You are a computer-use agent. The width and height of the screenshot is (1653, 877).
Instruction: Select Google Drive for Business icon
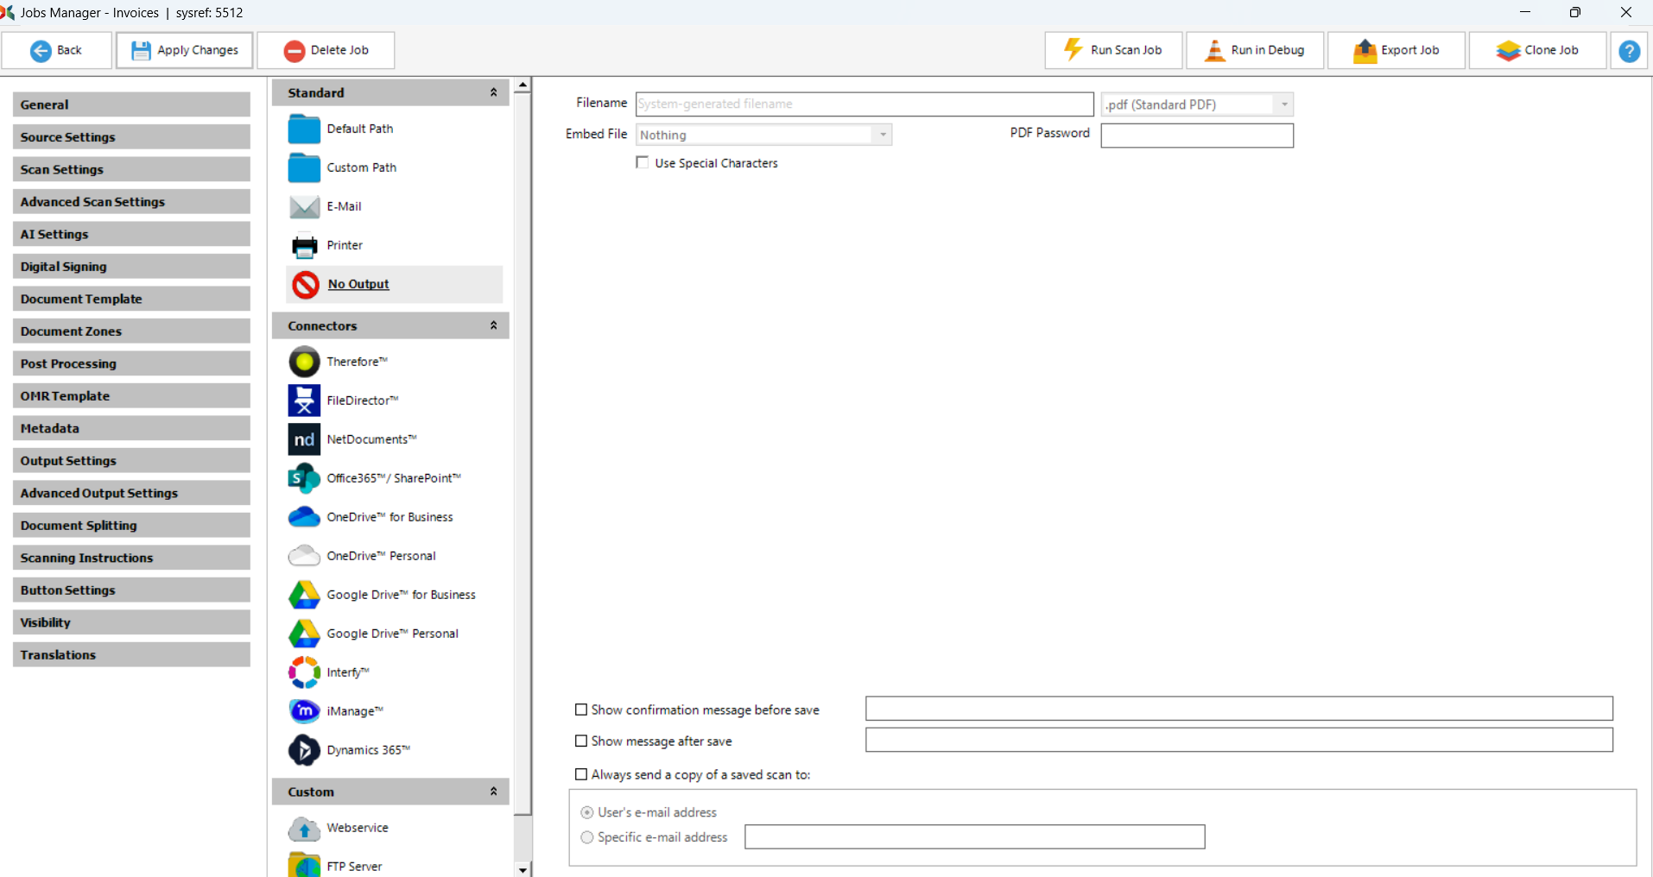click(304, 595)
